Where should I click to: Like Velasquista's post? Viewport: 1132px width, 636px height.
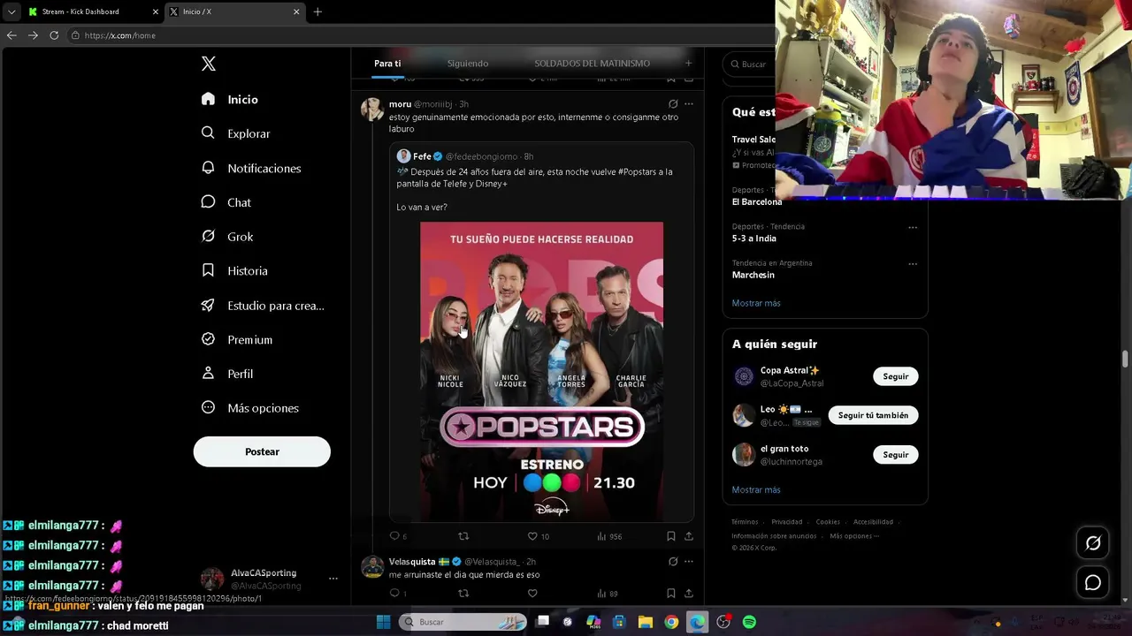532,594
